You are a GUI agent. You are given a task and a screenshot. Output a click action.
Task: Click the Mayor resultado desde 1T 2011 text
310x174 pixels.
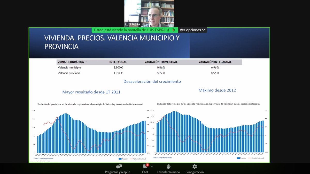pyautogui.click(x=91, y=92)
